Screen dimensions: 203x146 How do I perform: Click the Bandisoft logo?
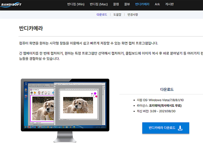(11, 5)
